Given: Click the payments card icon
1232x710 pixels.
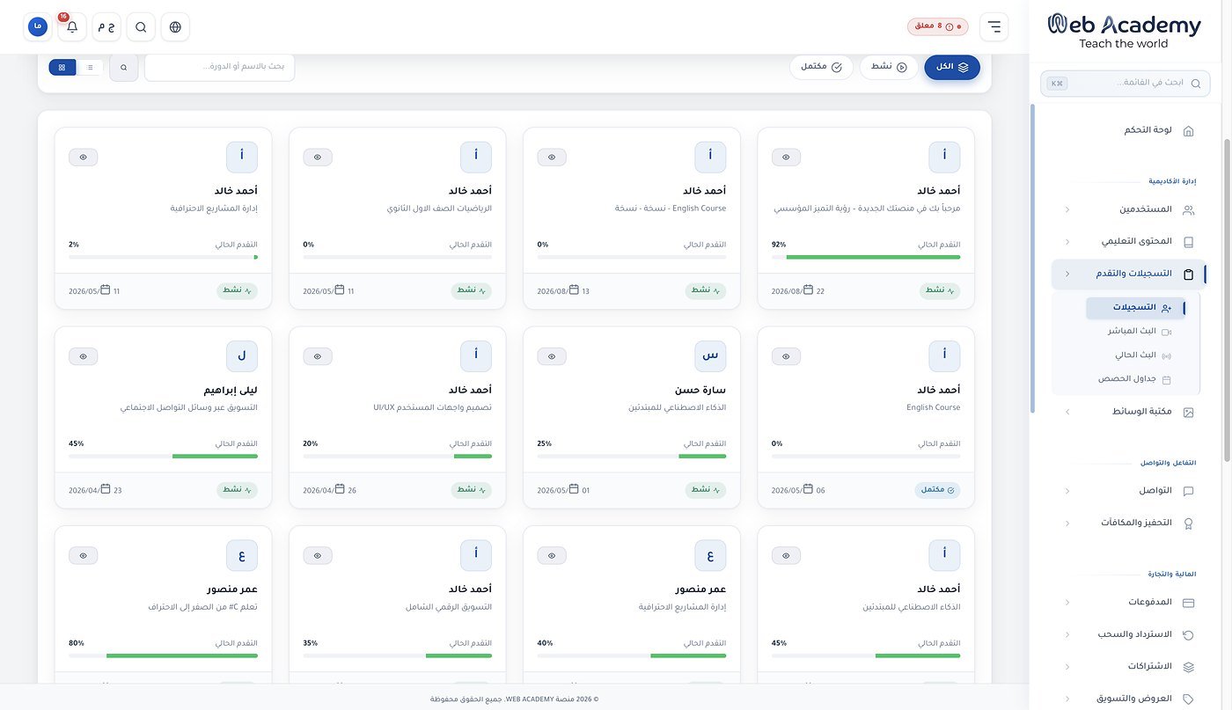Looking at the screenshot, I should [x=1188, y=603].
